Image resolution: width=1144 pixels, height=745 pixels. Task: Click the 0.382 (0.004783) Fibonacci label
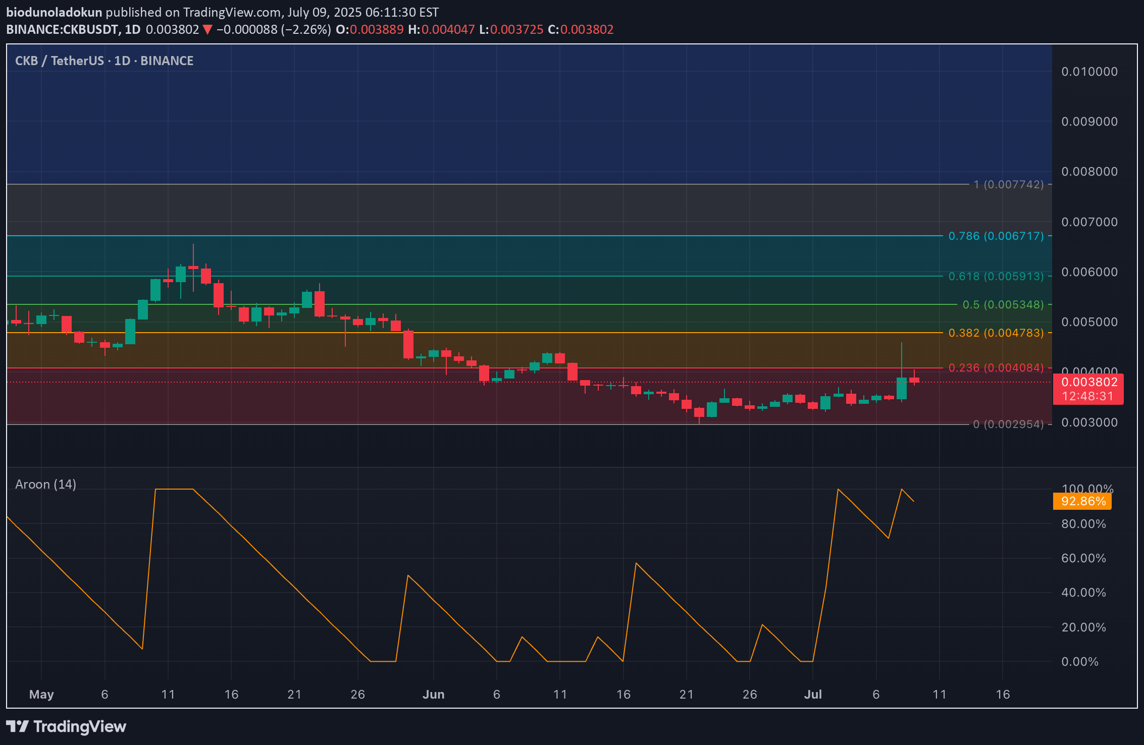996,333
